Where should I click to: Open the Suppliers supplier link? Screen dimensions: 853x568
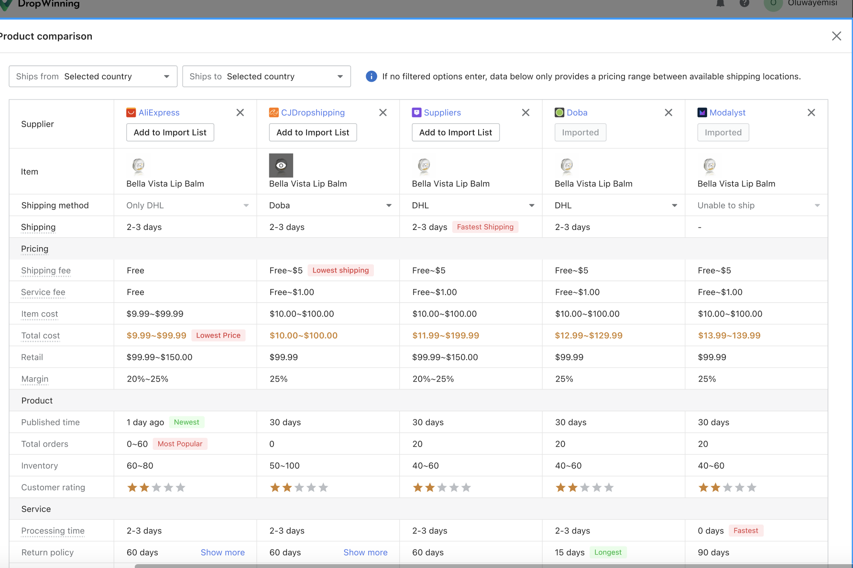[442, 112]
